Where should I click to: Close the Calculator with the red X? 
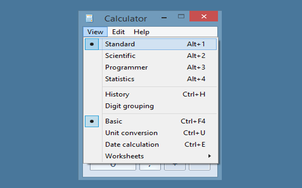(203, 16)
